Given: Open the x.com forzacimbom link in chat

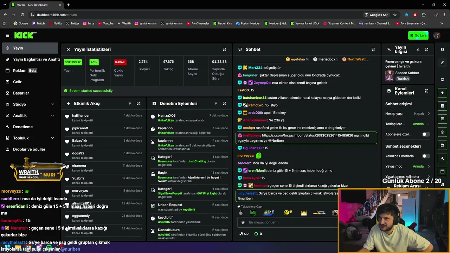Looking at the screenshot, I should (x=307, y=135).
